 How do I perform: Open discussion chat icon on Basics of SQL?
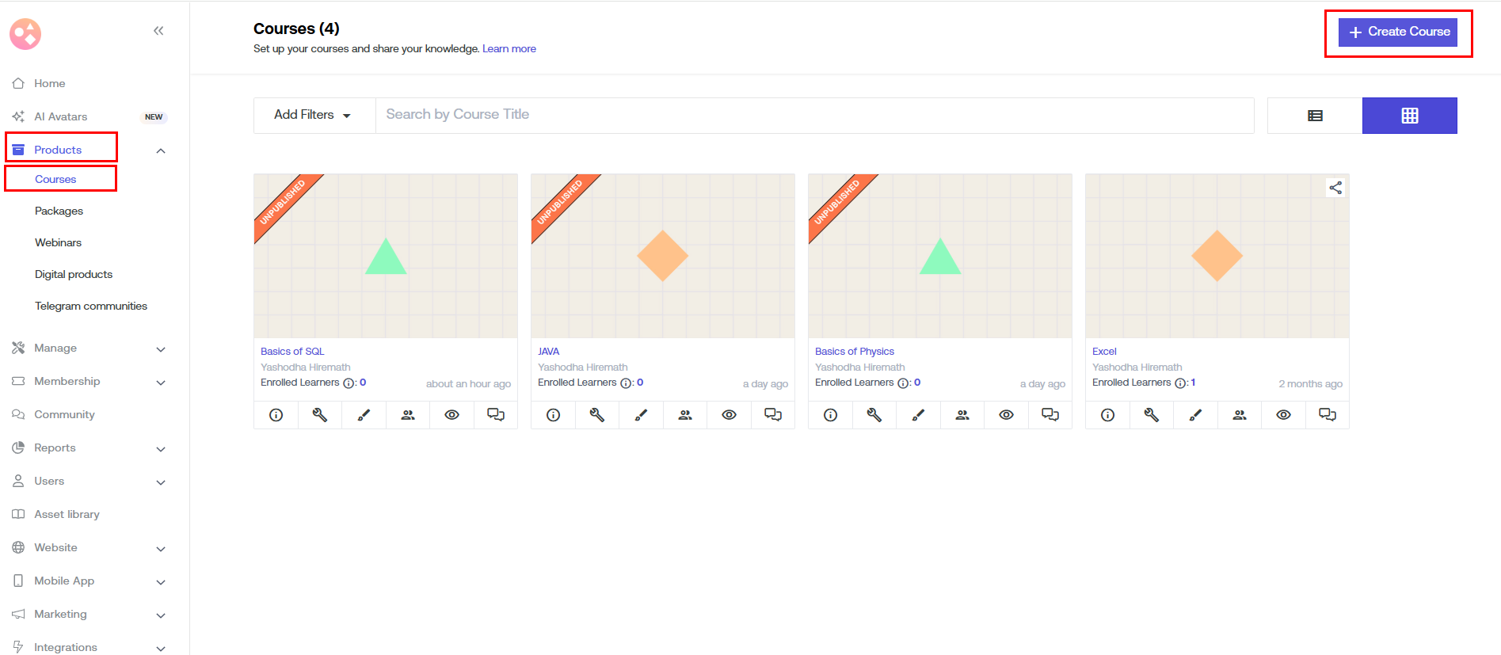tap(496, 415)
